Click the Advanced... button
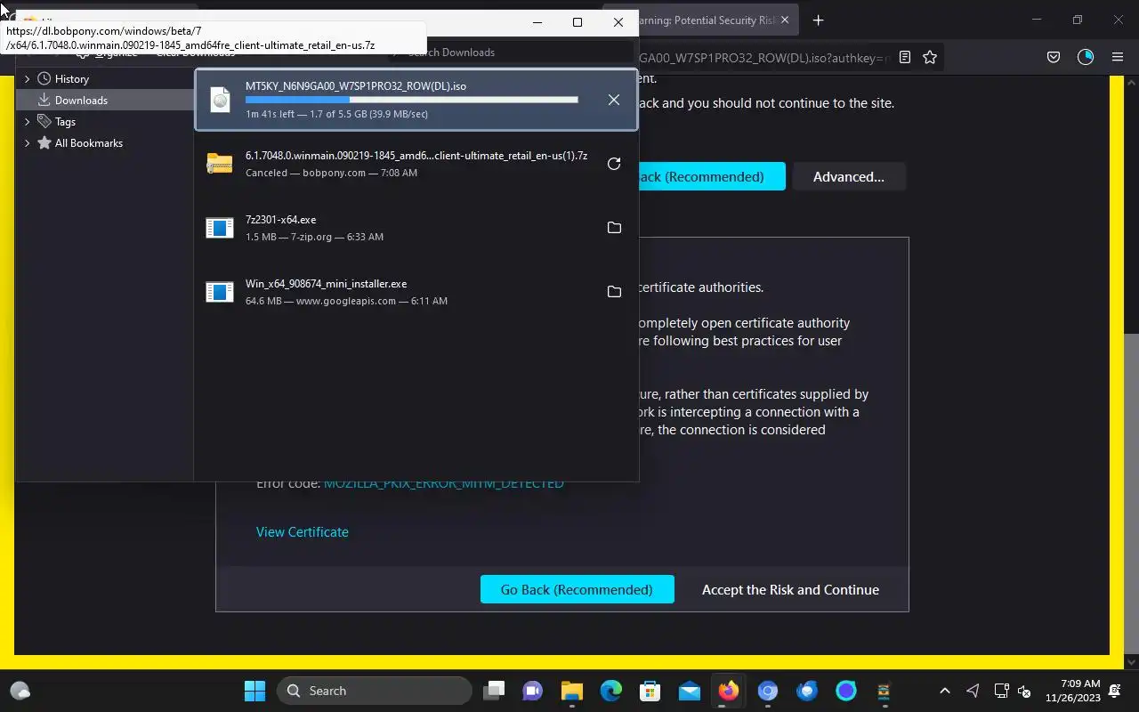 click(849, 176)
